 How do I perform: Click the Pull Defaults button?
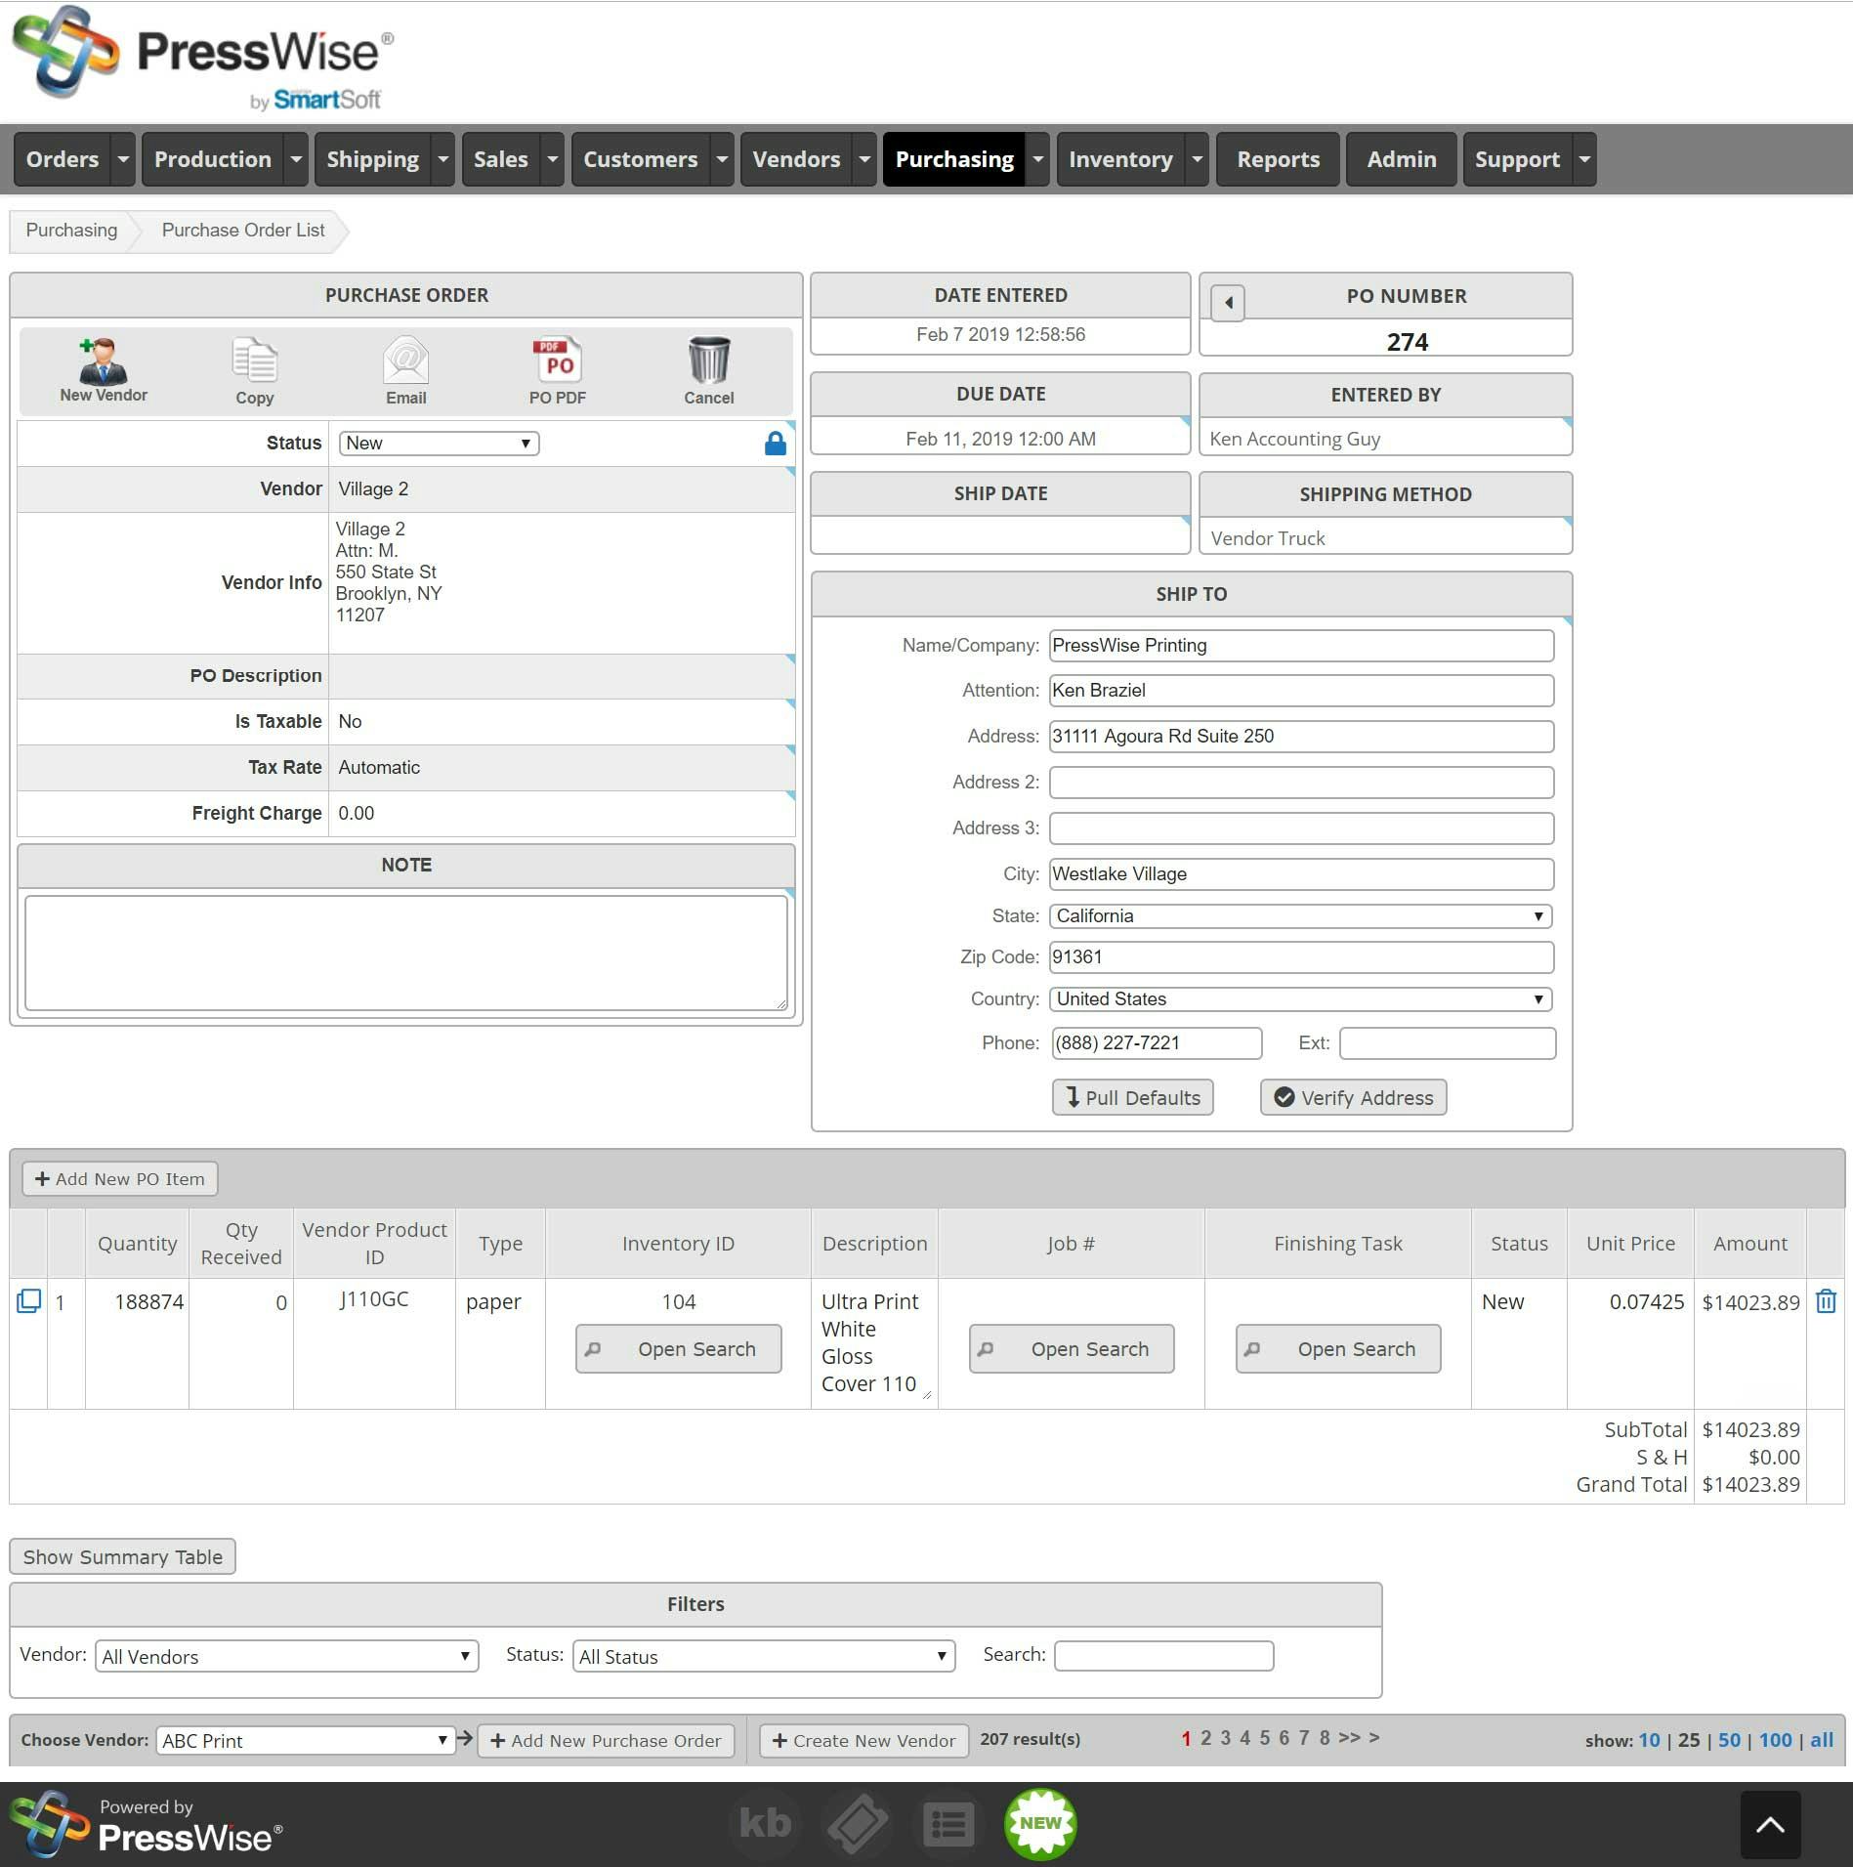1133,1097
